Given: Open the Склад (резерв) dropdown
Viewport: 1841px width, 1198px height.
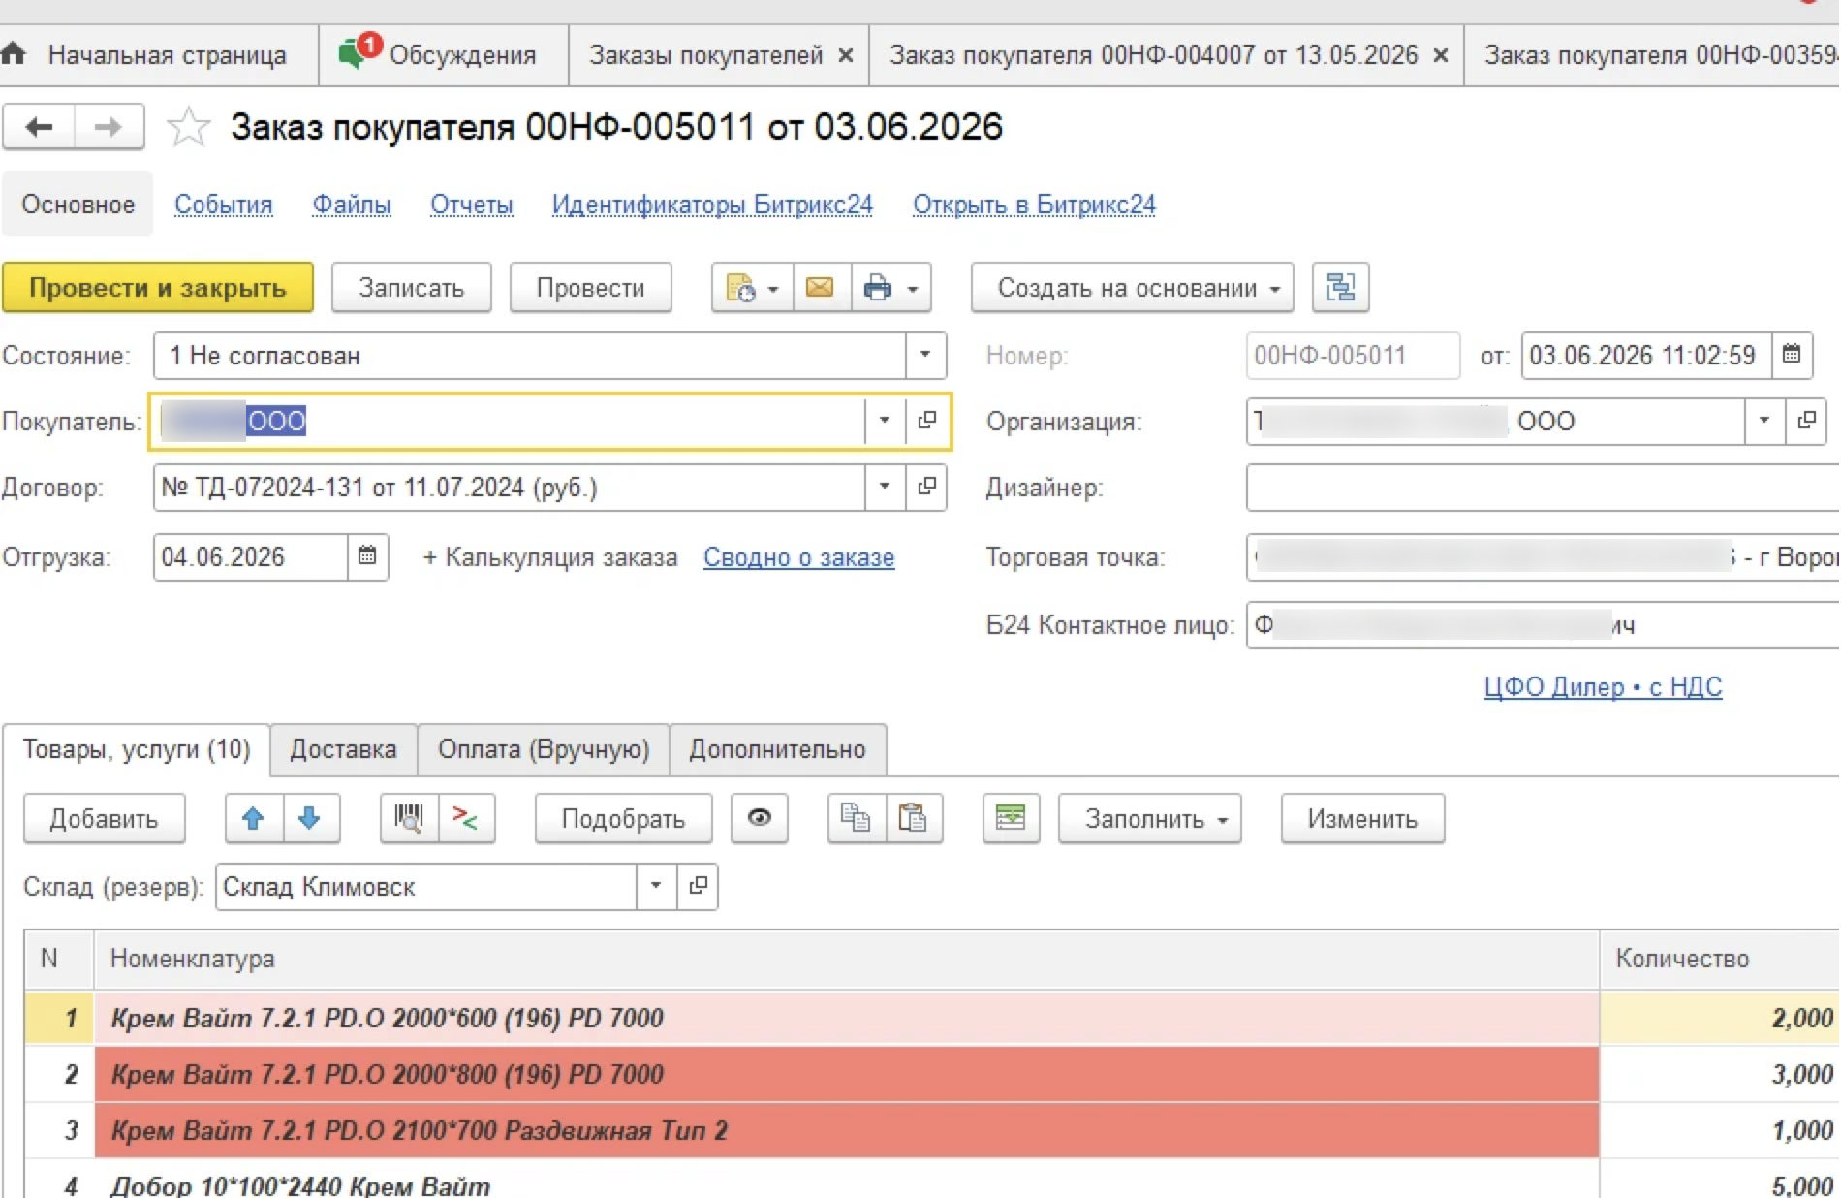Looking at the screenshot, I should 656,887.
